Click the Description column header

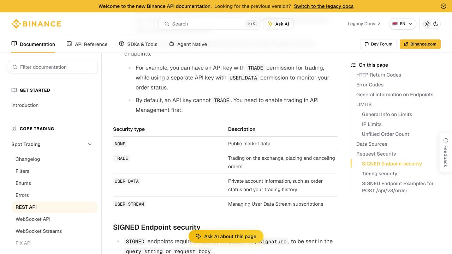[242, 129]
